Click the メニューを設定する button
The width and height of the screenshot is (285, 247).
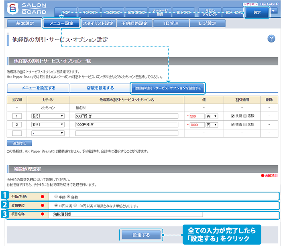pos(38,88)
